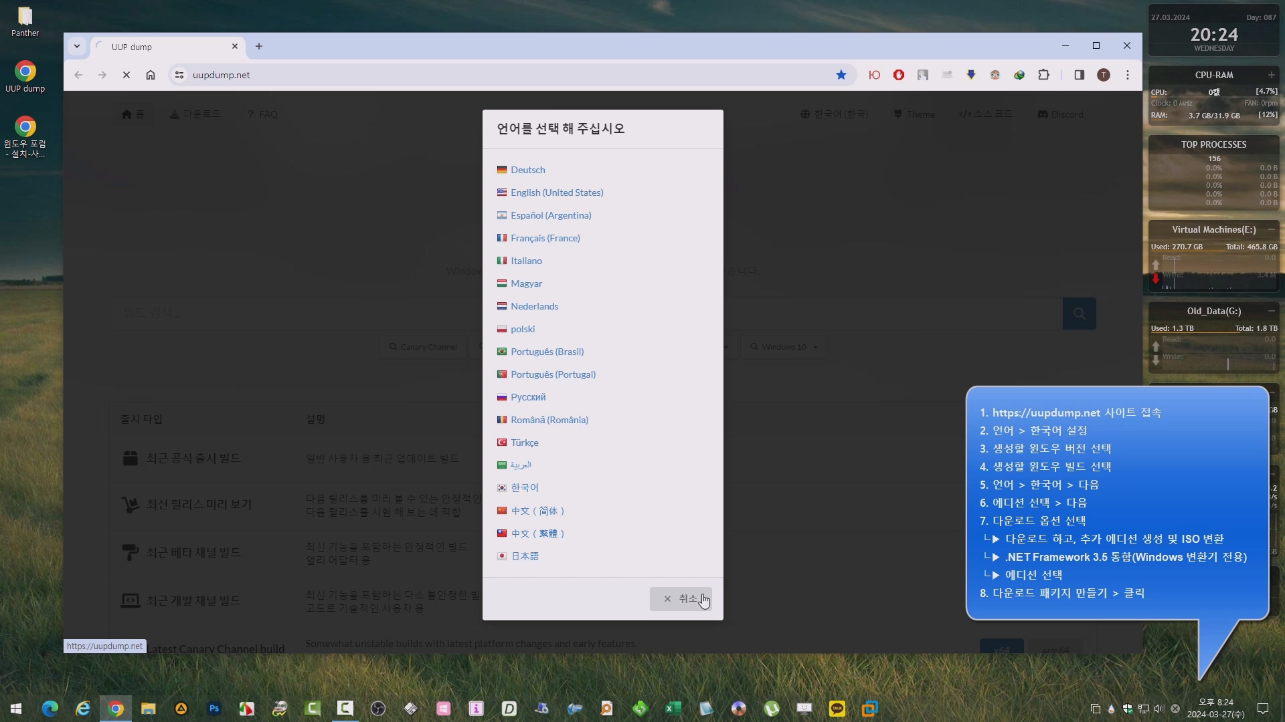Click the Chrome forward arrow
The image size is (1285, 722).
pyautogui.click(x=102, y=75)
